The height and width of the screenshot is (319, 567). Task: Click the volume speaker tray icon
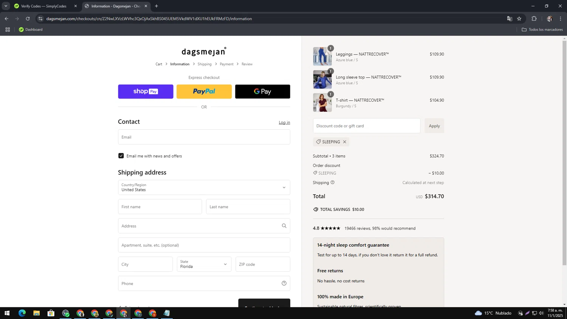pyautogui.click(x=541, y=313)
